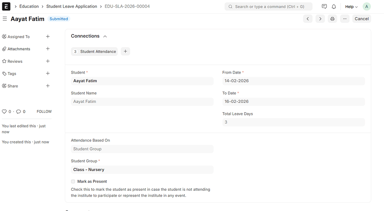384x211 pixels.
Task: Click the Tags sidebar label
Action: click(x=12, y=74)
